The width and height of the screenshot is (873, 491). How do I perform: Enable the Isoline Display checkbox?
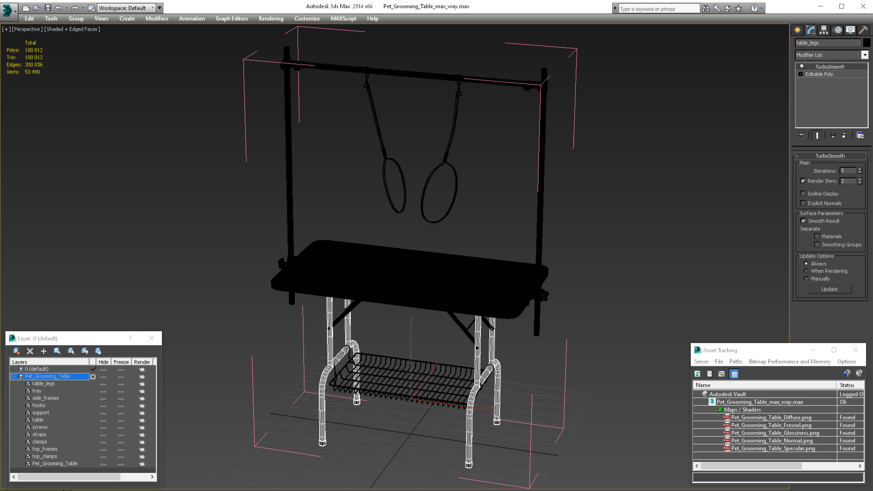[803, 193]
